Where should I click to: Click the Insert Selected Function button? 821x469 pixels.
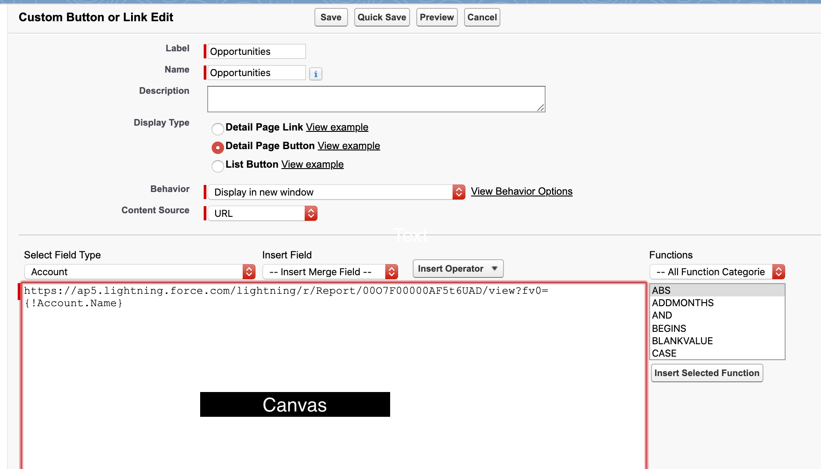(x=707, y=373)
